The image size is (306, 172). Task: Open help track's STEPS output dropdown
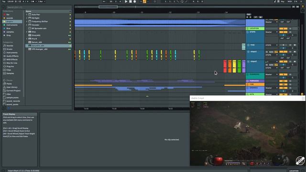[271, 45]
